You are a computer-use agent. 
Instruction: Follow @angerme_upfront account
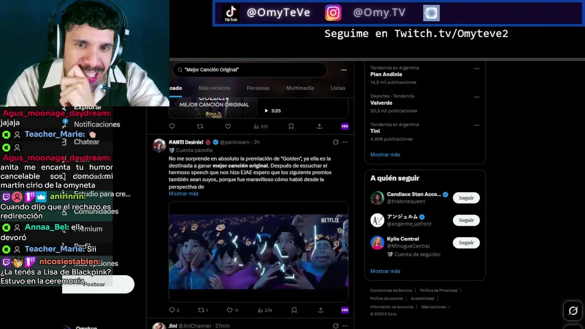point(466,220)
